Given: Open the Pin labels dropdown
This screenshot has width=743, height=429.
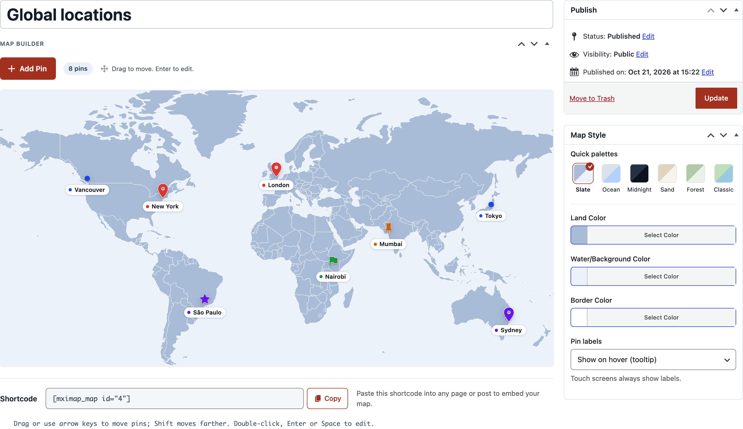Looking at the screenshot, I should (653, 360).
